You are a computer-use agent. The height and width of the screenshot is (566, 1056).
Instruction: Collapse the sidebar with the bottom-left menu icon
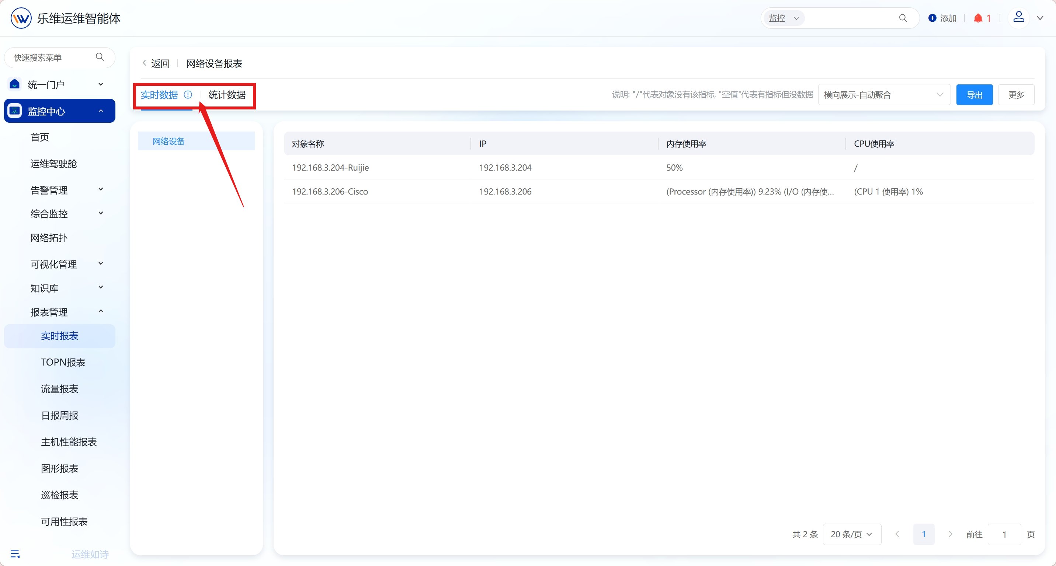pyautogui.click(x=15, y=554)
